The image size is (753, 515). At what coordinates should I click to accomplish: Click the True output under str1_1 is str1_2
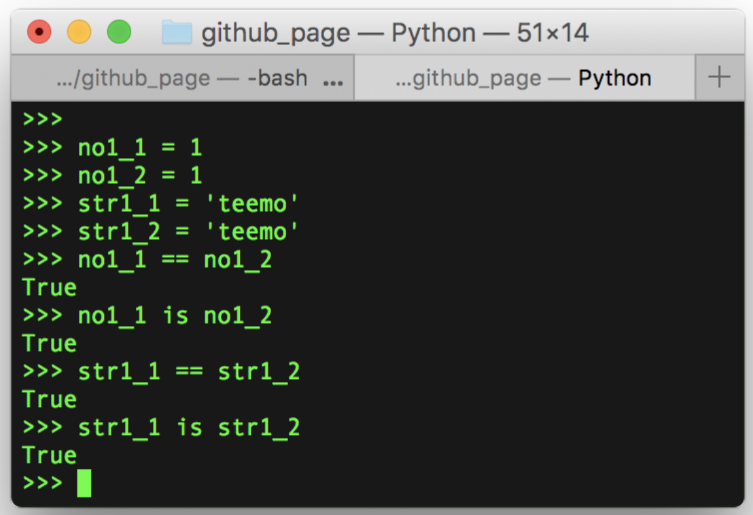(50, 455)
